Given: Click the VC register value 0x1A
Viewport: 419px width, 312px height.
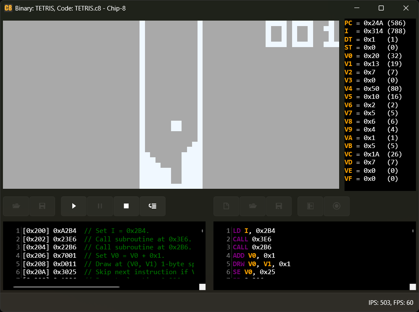Looking at the screenshot, I should click(372, 154).
